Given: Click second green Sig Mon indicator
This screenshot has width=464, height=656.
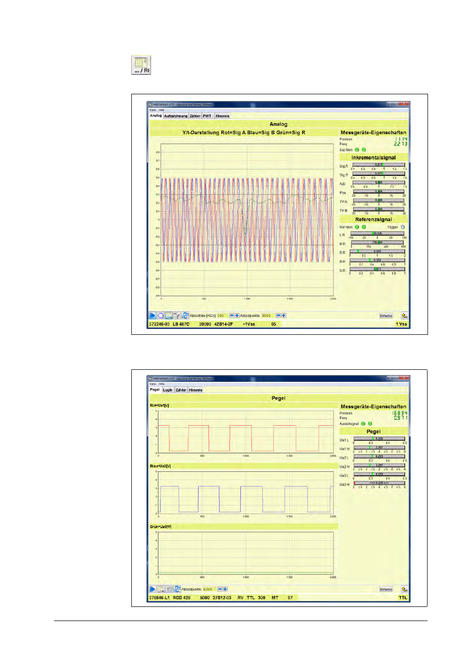Looking at the screenshot, I should [364, 150].
